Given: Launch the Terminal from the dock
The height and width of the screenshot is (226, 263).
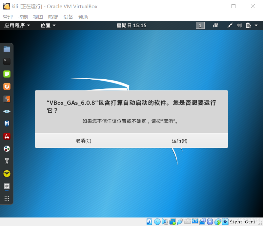Looking at the screenshot, I should [x=7, y=62].
